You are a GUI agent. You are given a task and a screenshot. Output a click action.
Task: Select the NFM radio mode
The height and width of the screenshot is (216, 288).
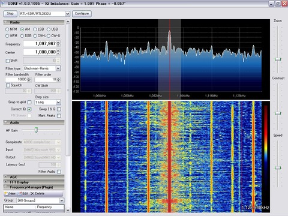tap(7, 29)
